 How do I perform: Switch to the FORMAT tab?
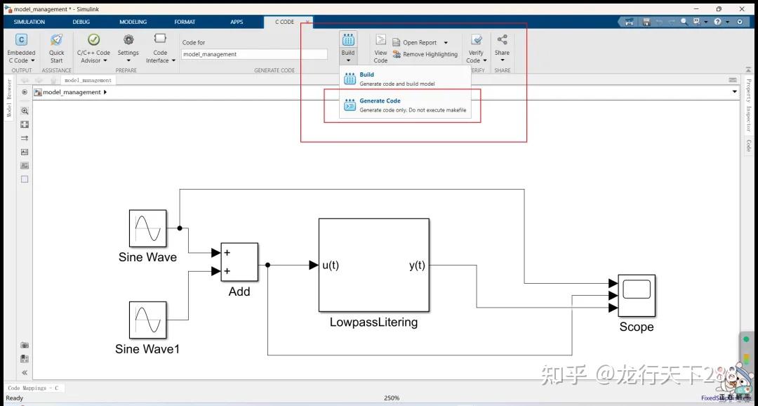185,22
